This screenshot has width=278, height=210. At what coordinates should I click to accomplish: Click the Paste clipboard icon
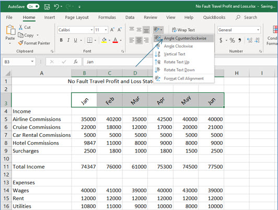point(10,30)
